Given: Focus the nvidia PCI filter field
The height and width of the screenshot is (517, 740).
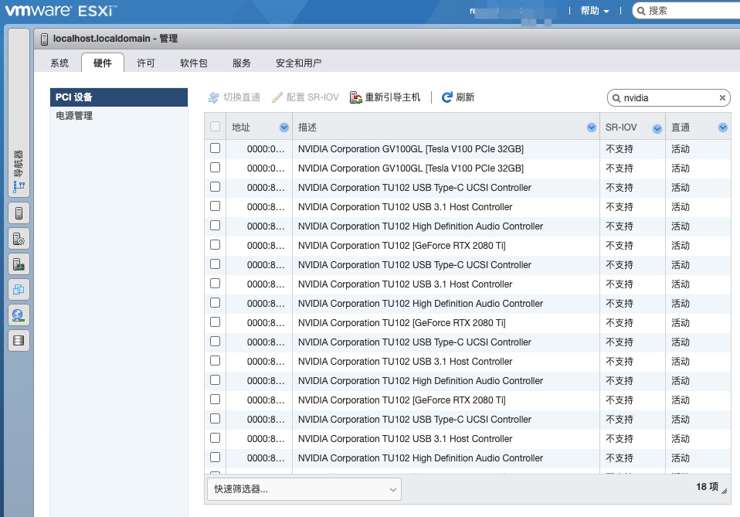Looking at the screenshot, I should tap(669, 98).
